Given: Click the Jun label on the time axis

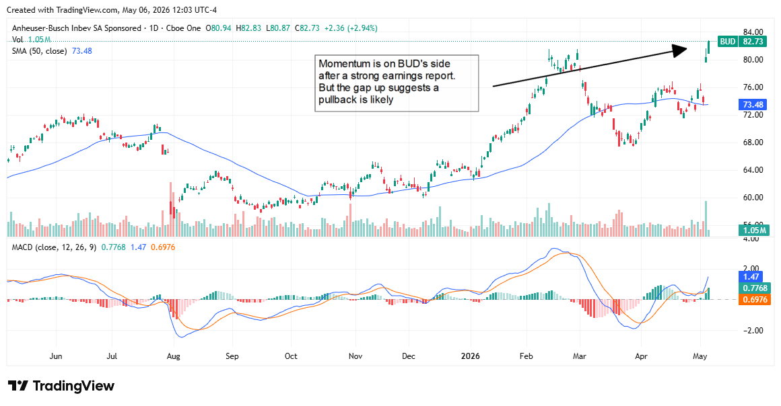Looking at the screenshot, I should pyautogui.click(x=56, y=356).
